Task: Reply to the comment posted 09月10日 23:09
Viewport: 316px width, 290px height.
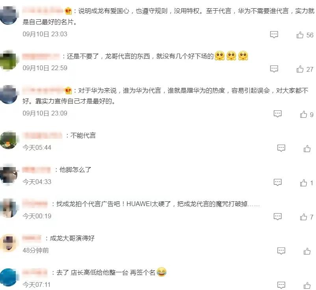Action: [277, 114]
